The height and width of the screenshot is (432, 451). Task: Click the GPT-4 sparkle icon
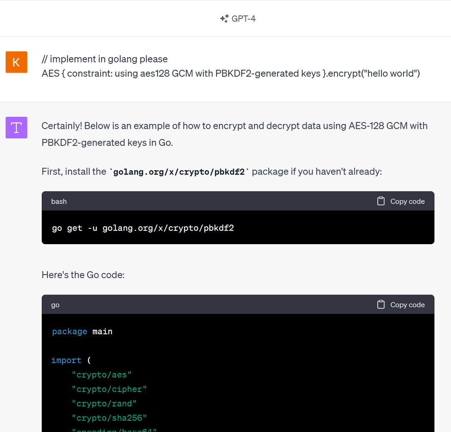(x=224, y=18)
